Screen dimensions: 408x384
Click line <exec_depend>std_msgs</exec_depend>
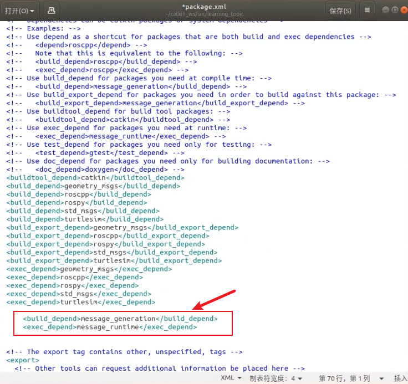tap(79, 294)
